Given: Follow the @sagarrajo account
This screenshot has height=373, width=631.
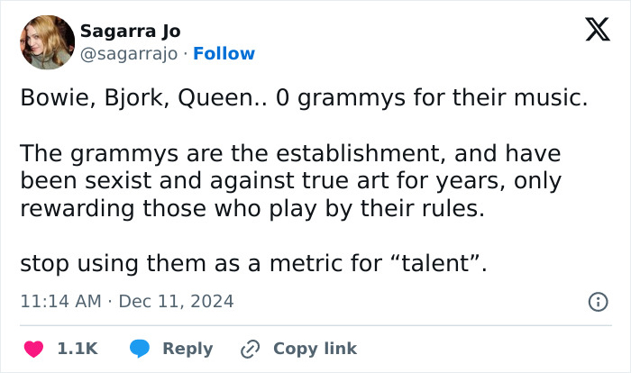Looking at the screenshot, I should (x=224, y=54).
